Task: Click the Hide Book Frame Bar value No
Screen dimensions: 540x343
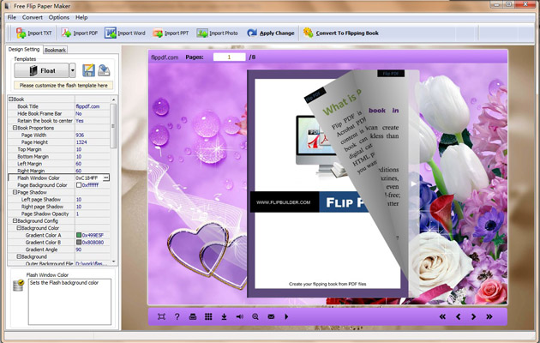Action: [x=79, y=114]
